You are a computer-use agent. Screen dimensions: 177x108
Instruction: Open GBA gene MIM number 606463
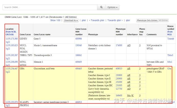tap(79, 69)
